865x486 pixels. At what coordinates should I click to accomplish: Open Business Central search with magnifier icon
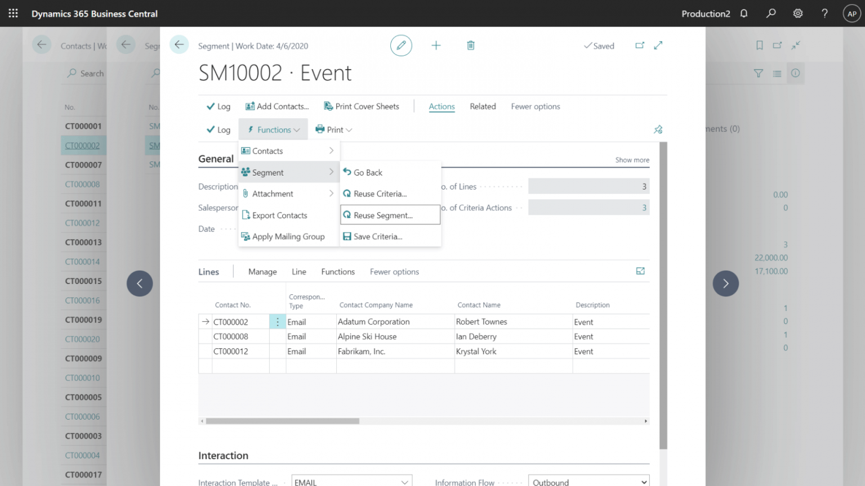(770, 13)
